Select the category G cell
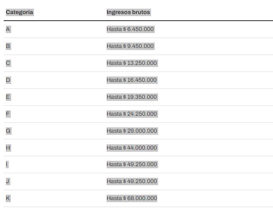Viewport: 273px width, 210px height. [x=8, y=131]
